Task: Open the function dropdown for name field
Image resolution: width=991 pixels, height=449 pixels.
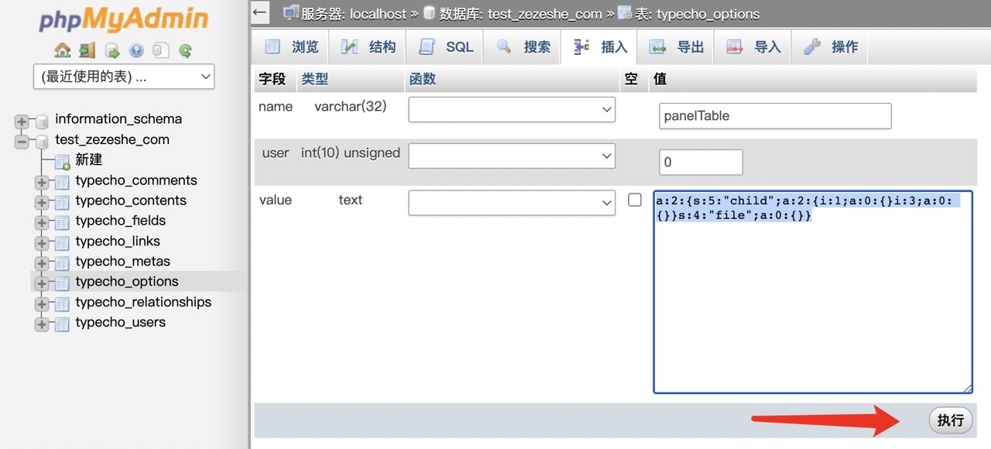Action: pos(512,110)
